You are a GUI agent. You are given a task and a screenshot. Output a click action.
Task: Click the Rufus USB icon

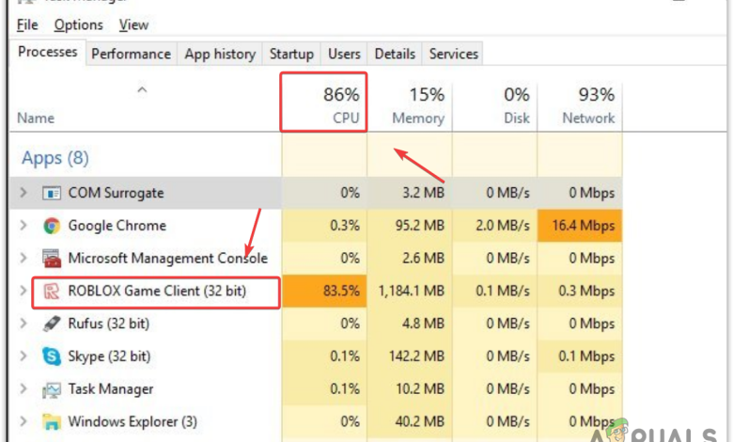pos(52,324)
